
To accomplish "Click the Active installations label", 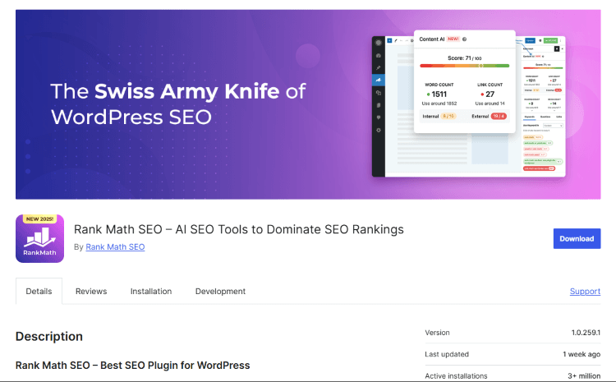I will (x=456, y=375).
